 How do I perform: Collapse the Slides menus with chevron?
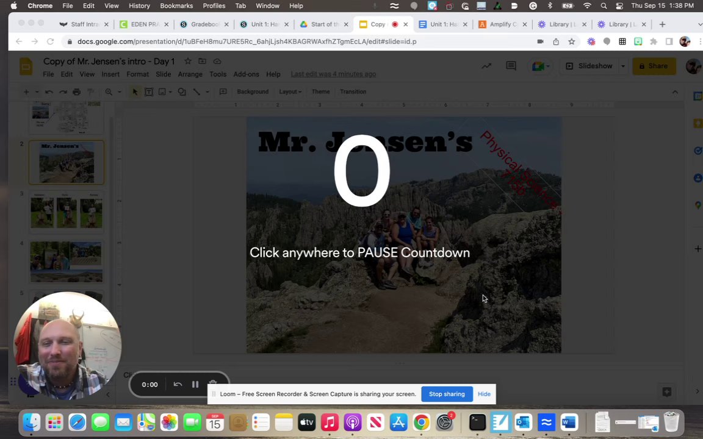675,92
